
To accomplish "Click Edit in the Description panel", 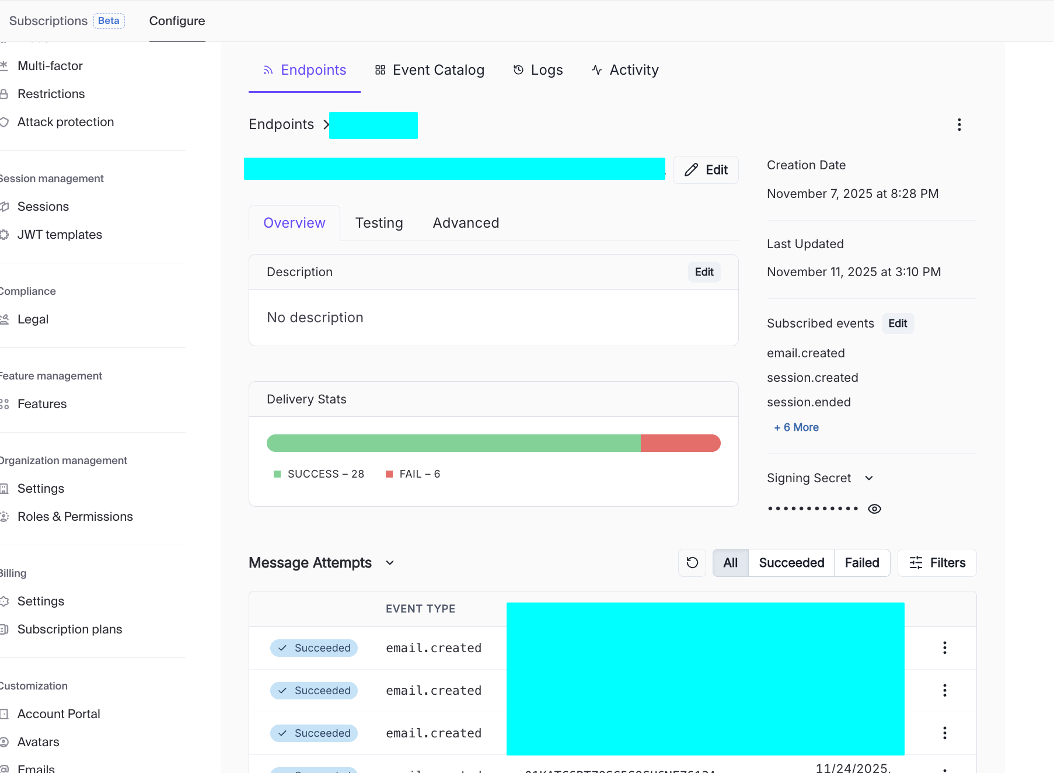I will (x=704, y=272).
